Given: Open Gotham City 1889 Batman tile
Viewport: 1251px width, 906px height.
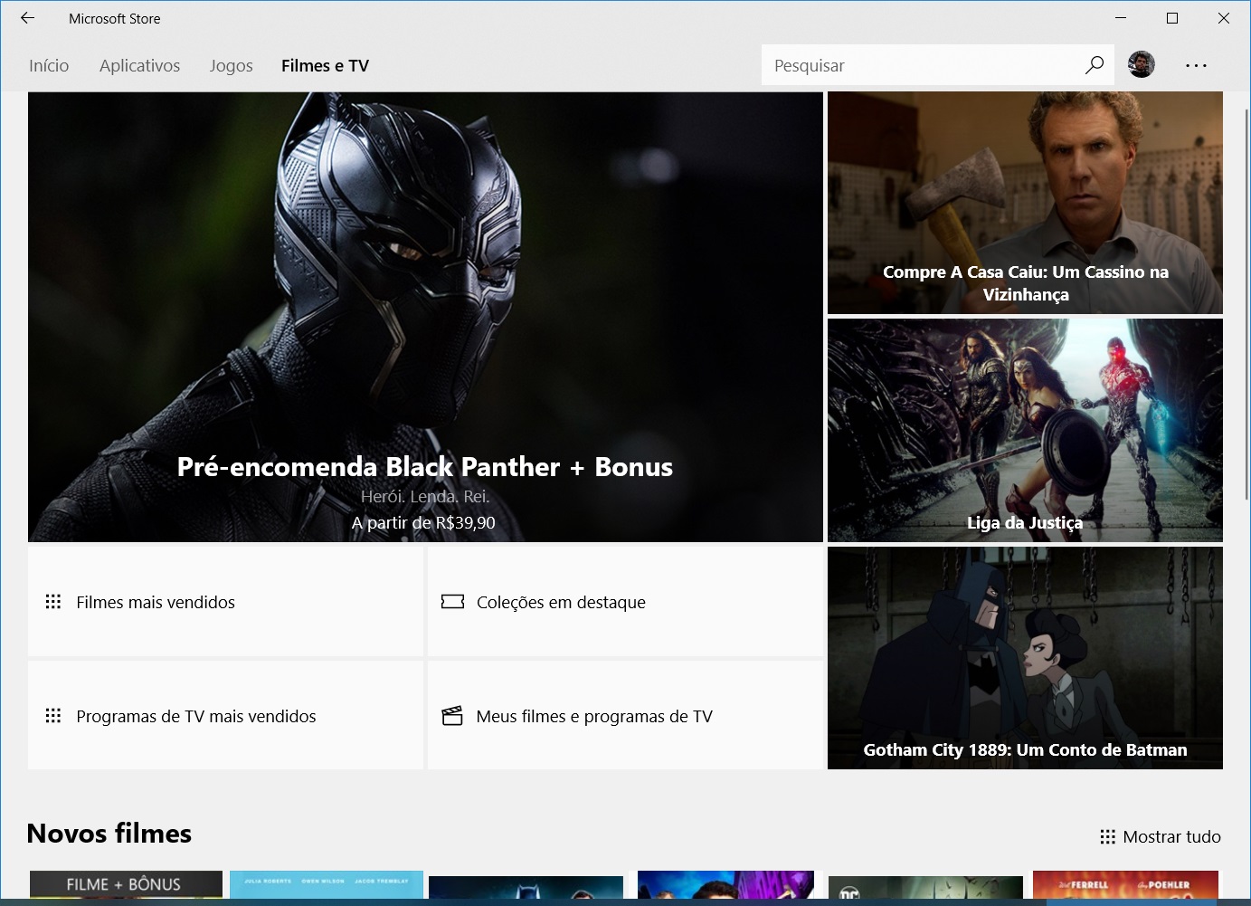Looking at the screenshot, I should pos(1025,658).
